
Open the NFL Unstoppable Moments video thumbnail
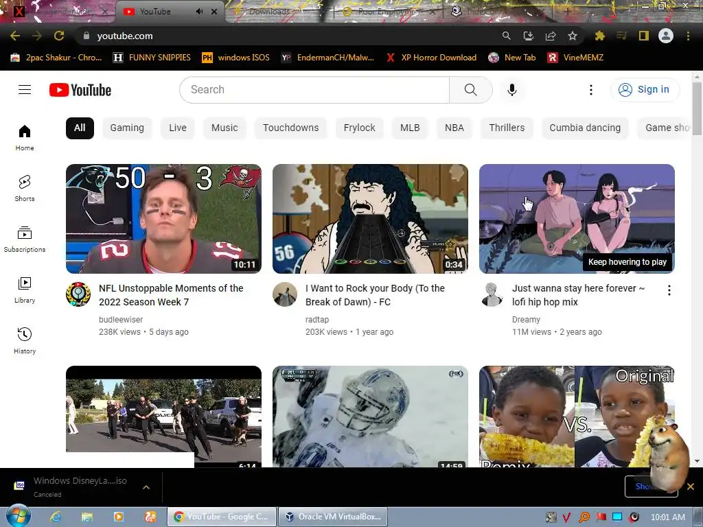tap(163, 219)
